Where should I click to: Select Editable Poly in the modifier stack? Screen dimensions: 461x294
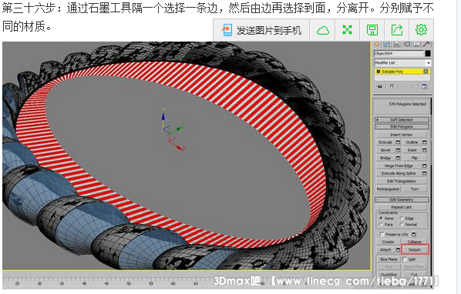[402, 72]
